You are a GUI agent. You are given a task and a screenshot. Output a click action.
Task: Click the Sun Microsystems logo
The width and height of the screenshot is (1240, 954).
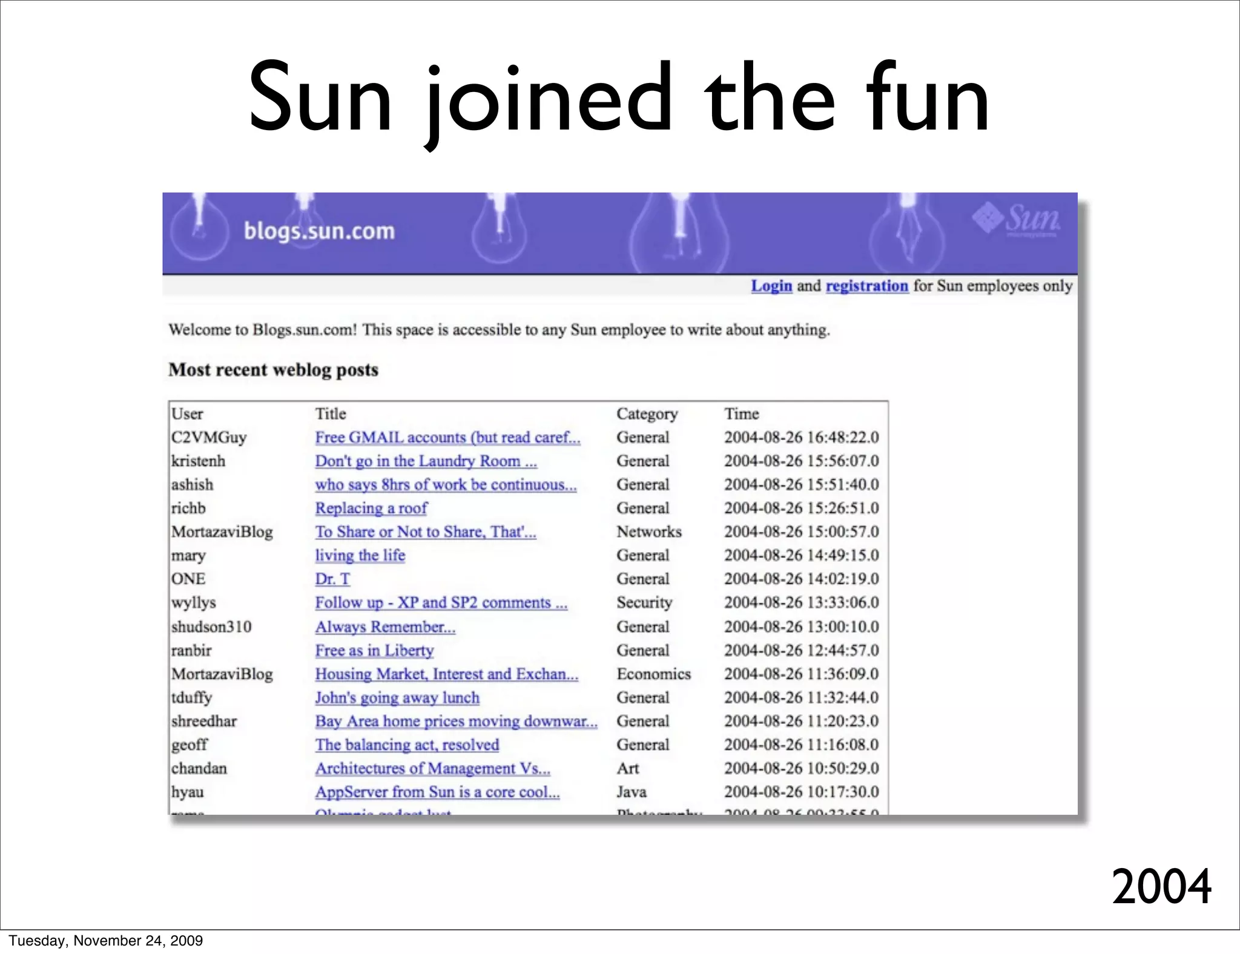pyautogui.click(x=1015, y=219)
